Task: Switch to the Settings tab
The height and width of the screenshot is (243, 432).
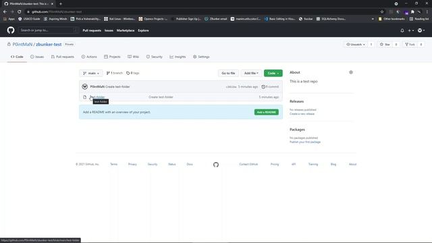Action: coord(201,57)
